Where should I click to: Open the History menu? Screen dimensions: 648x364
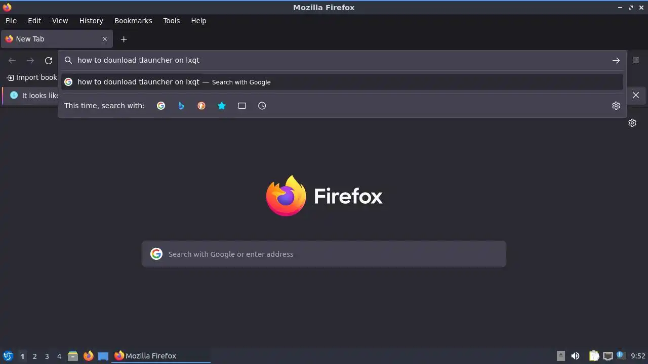click(x=91, y=21)
